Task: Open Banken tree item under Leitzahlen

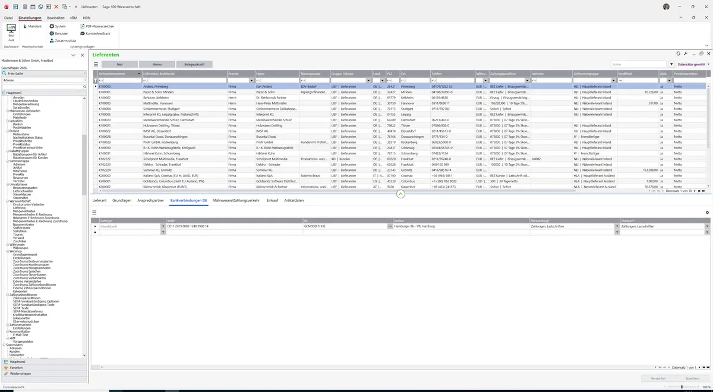Action: (18, 124)
